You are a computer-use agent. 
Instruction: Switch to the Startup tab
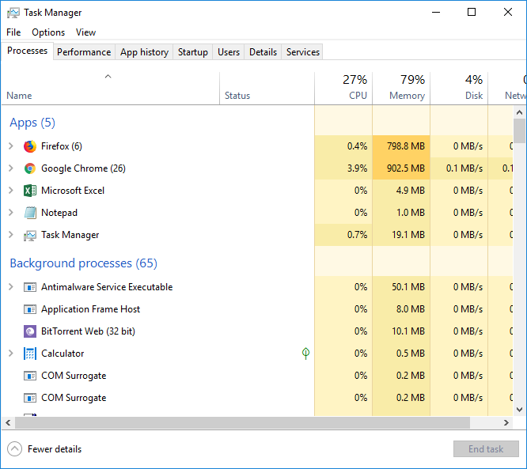pyautogui.click(x=192, y=52)
